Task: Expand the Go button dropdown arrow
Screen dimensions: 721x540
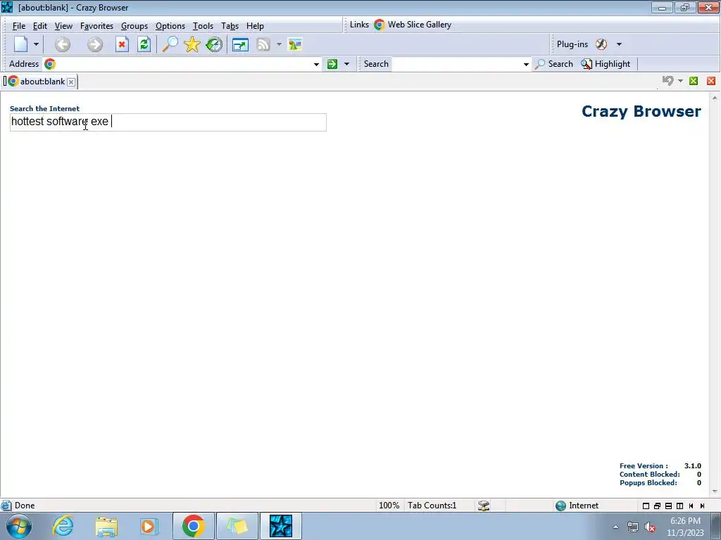Action: pyautogui.click(x=346, y=64)
